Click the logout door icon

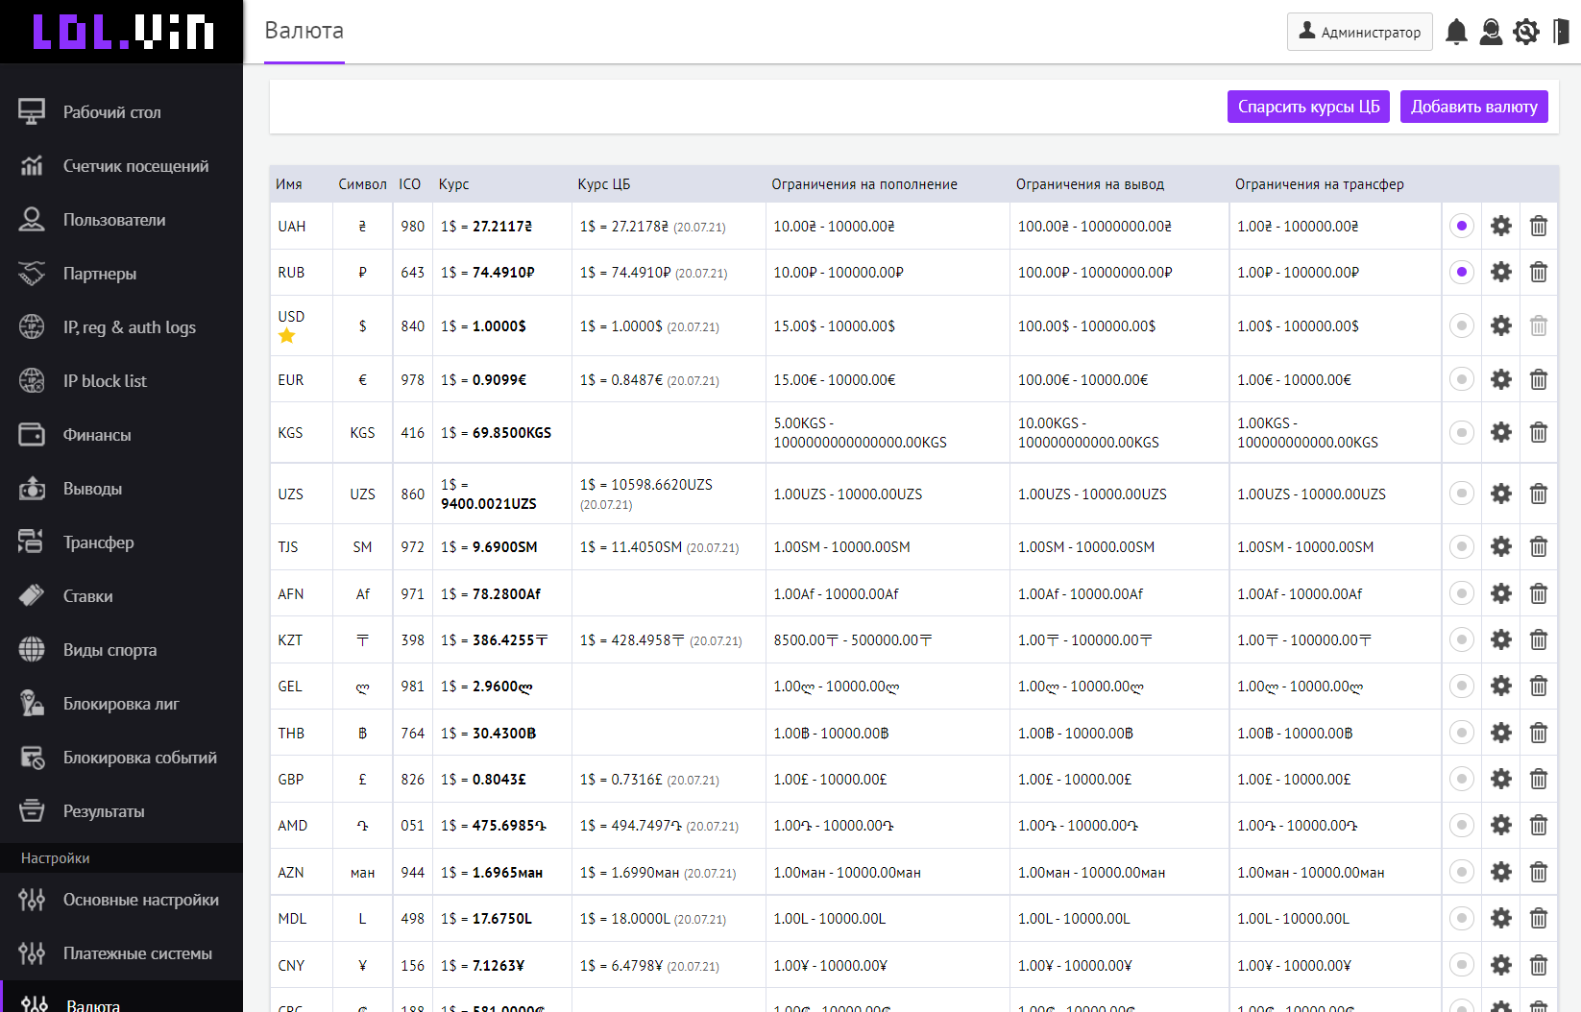pos(1561,32)
